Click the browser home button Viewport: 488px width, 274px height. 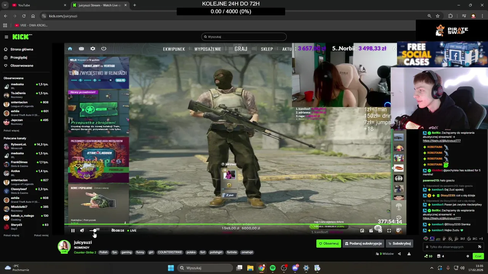pyautogui.click(x=33, y=16)
